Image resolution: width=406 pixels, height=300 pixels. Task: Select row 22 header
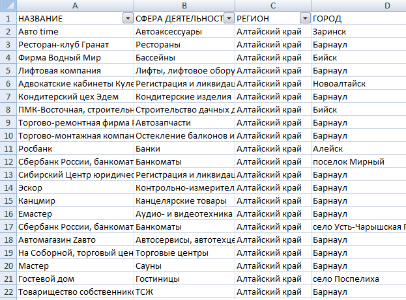point(8,292)
